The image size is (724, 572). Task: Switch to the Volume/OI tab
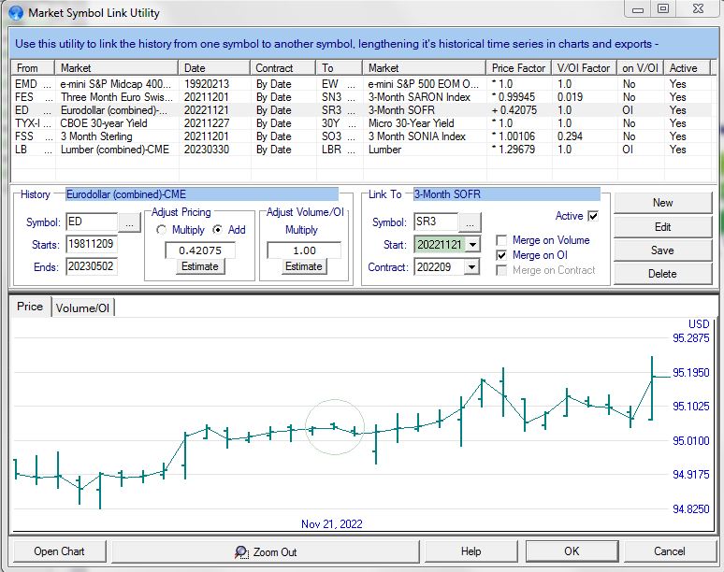pos(83,307)
